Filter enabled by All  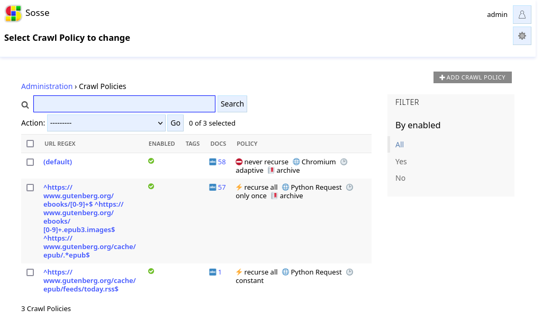[400, 145]
